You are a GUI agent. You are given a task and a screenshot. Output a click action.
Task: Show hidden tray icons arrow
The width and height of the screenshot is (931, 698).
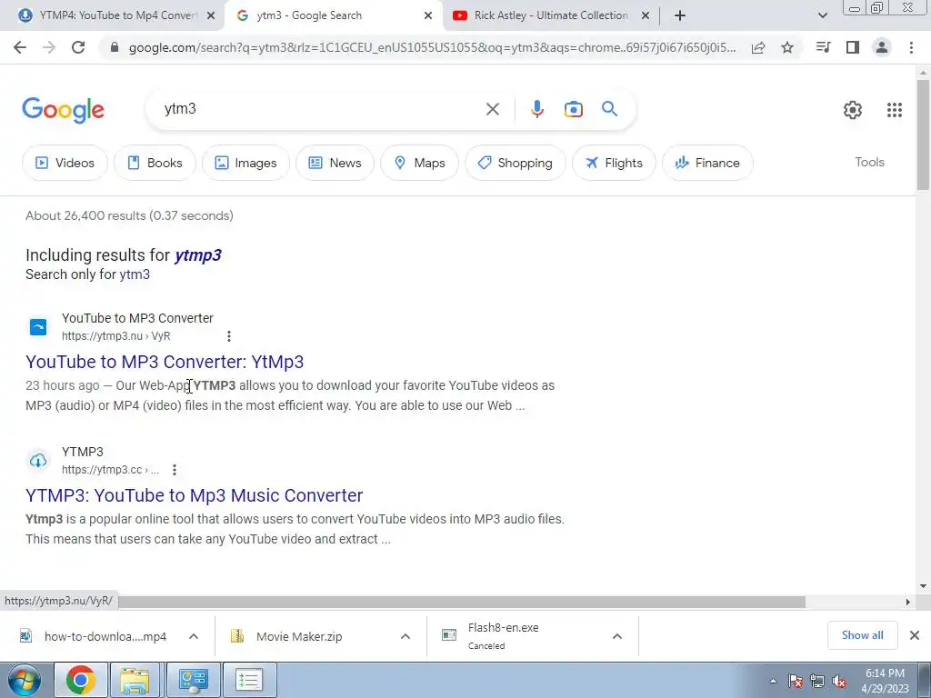tap(773, 682)
